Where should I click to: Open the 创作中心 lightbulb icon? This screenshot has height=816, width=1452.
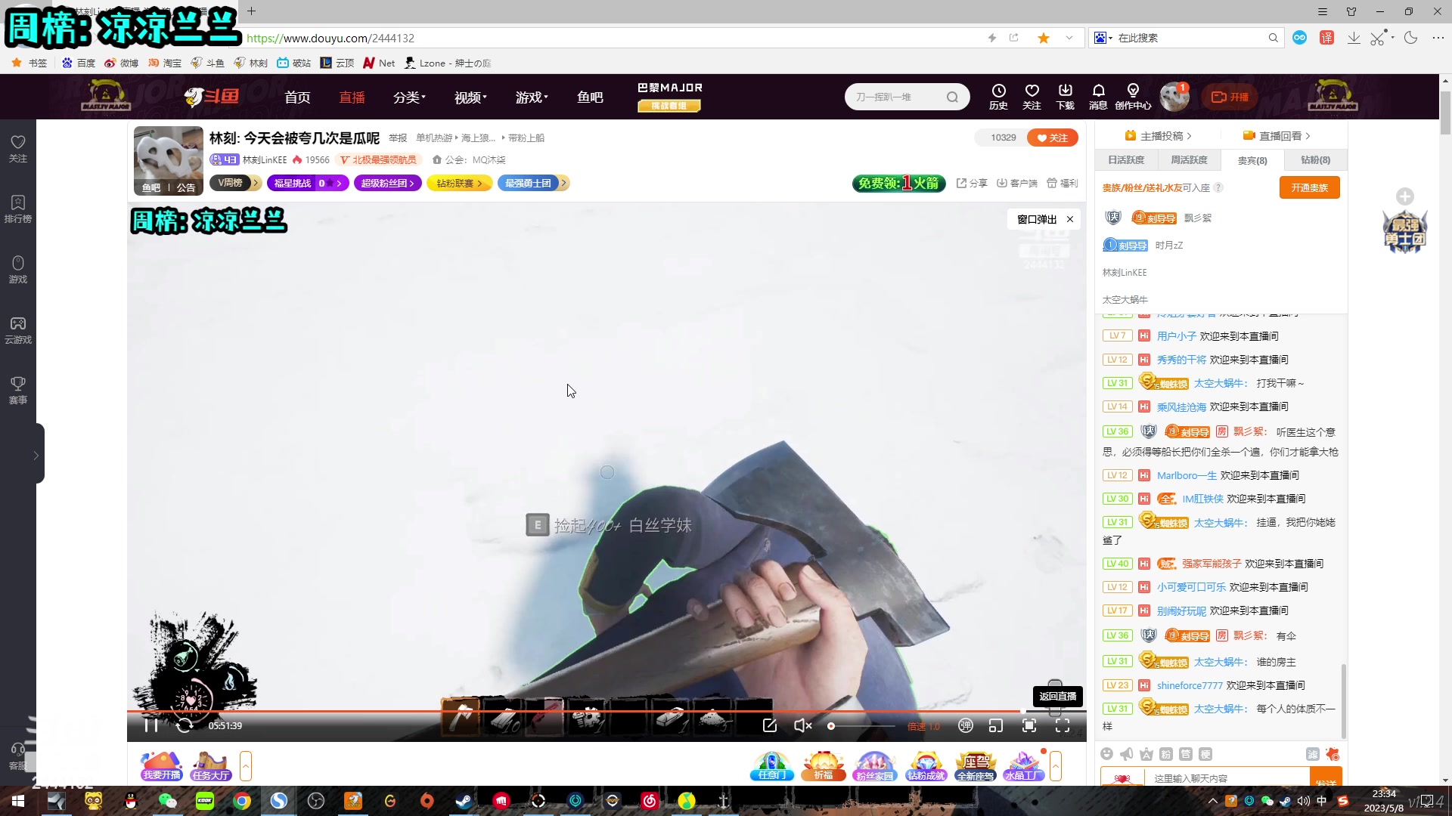click(1133, 97)
